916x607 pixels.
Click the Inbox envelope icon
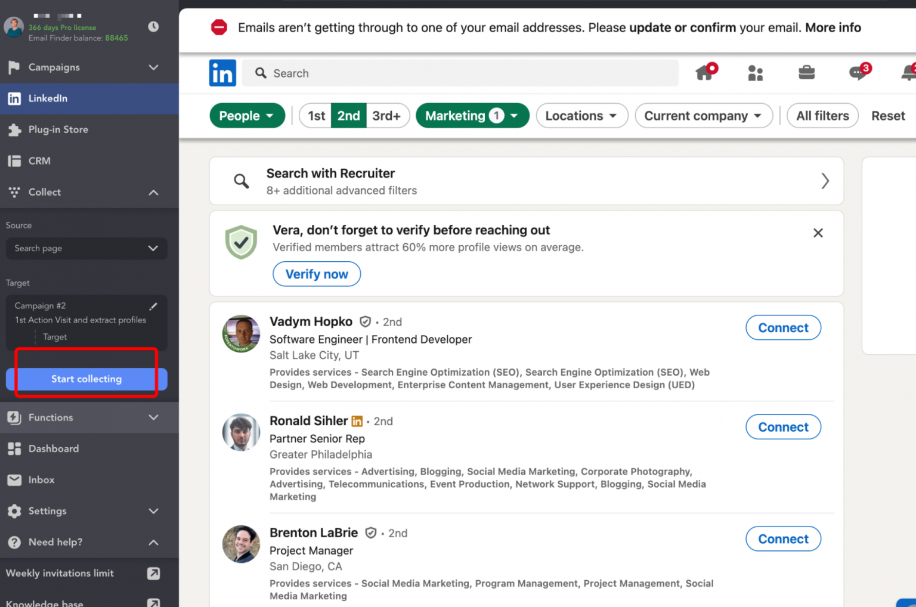14,480
